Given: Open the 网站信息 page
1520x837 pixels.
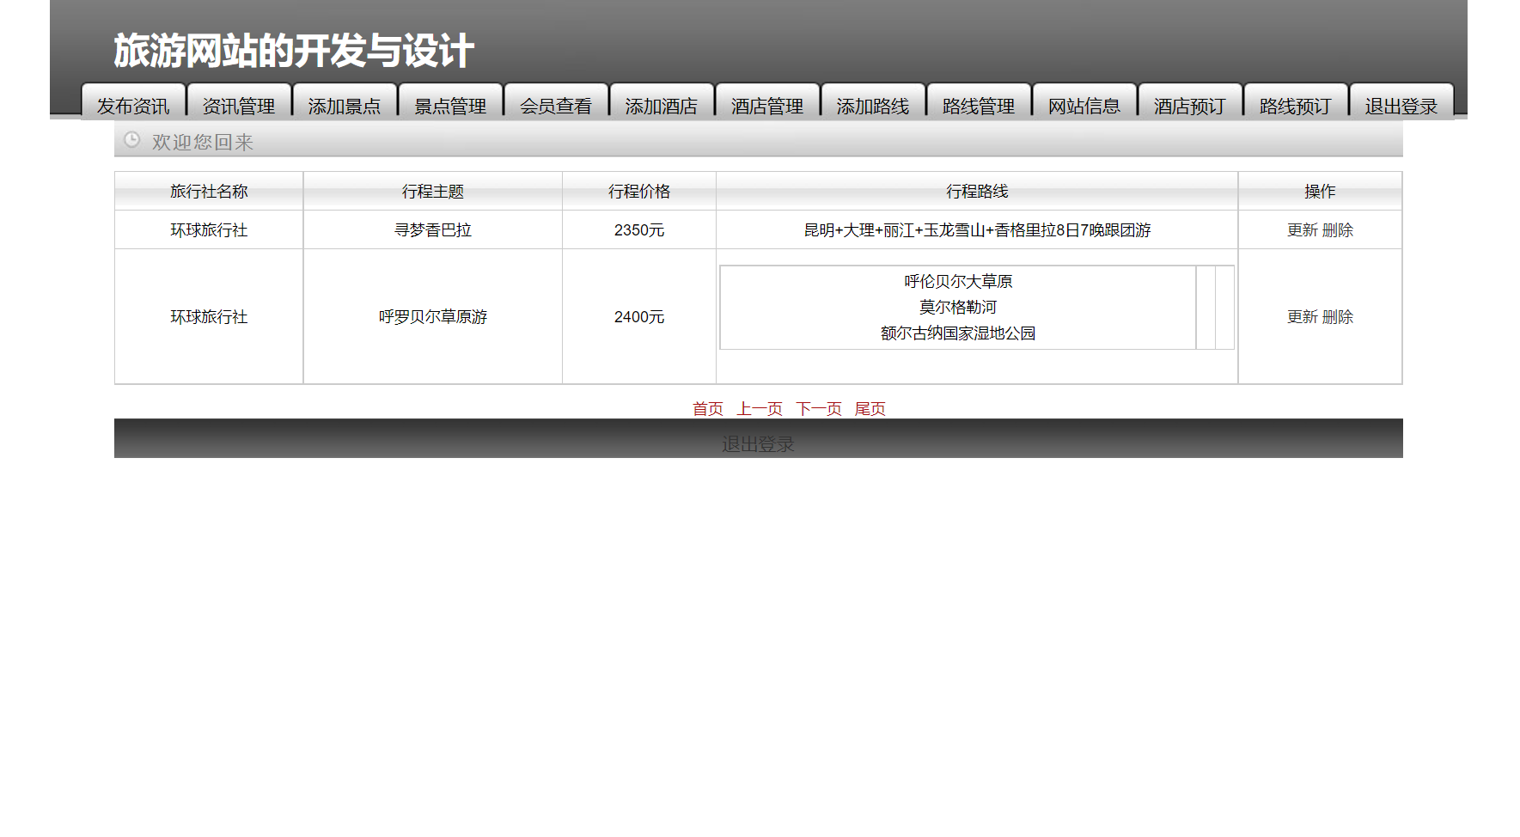Looking at the screenshot, I should tap(1084, 105).
